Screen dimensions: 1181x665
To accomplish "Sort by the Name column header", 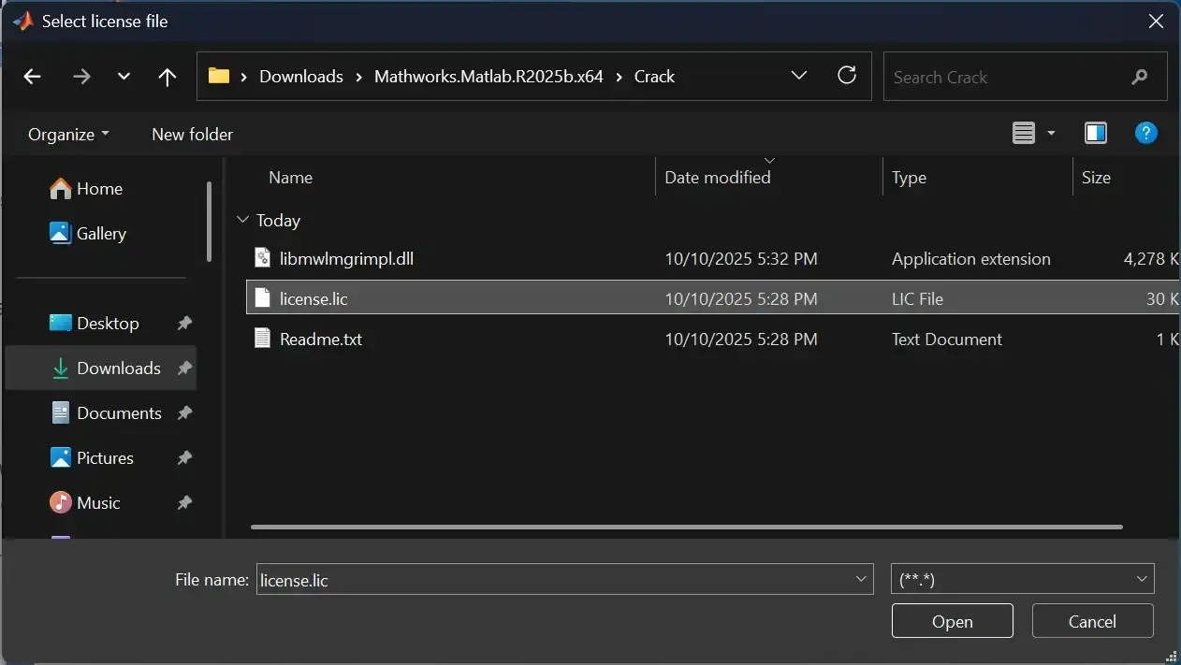I will point(290,178).
